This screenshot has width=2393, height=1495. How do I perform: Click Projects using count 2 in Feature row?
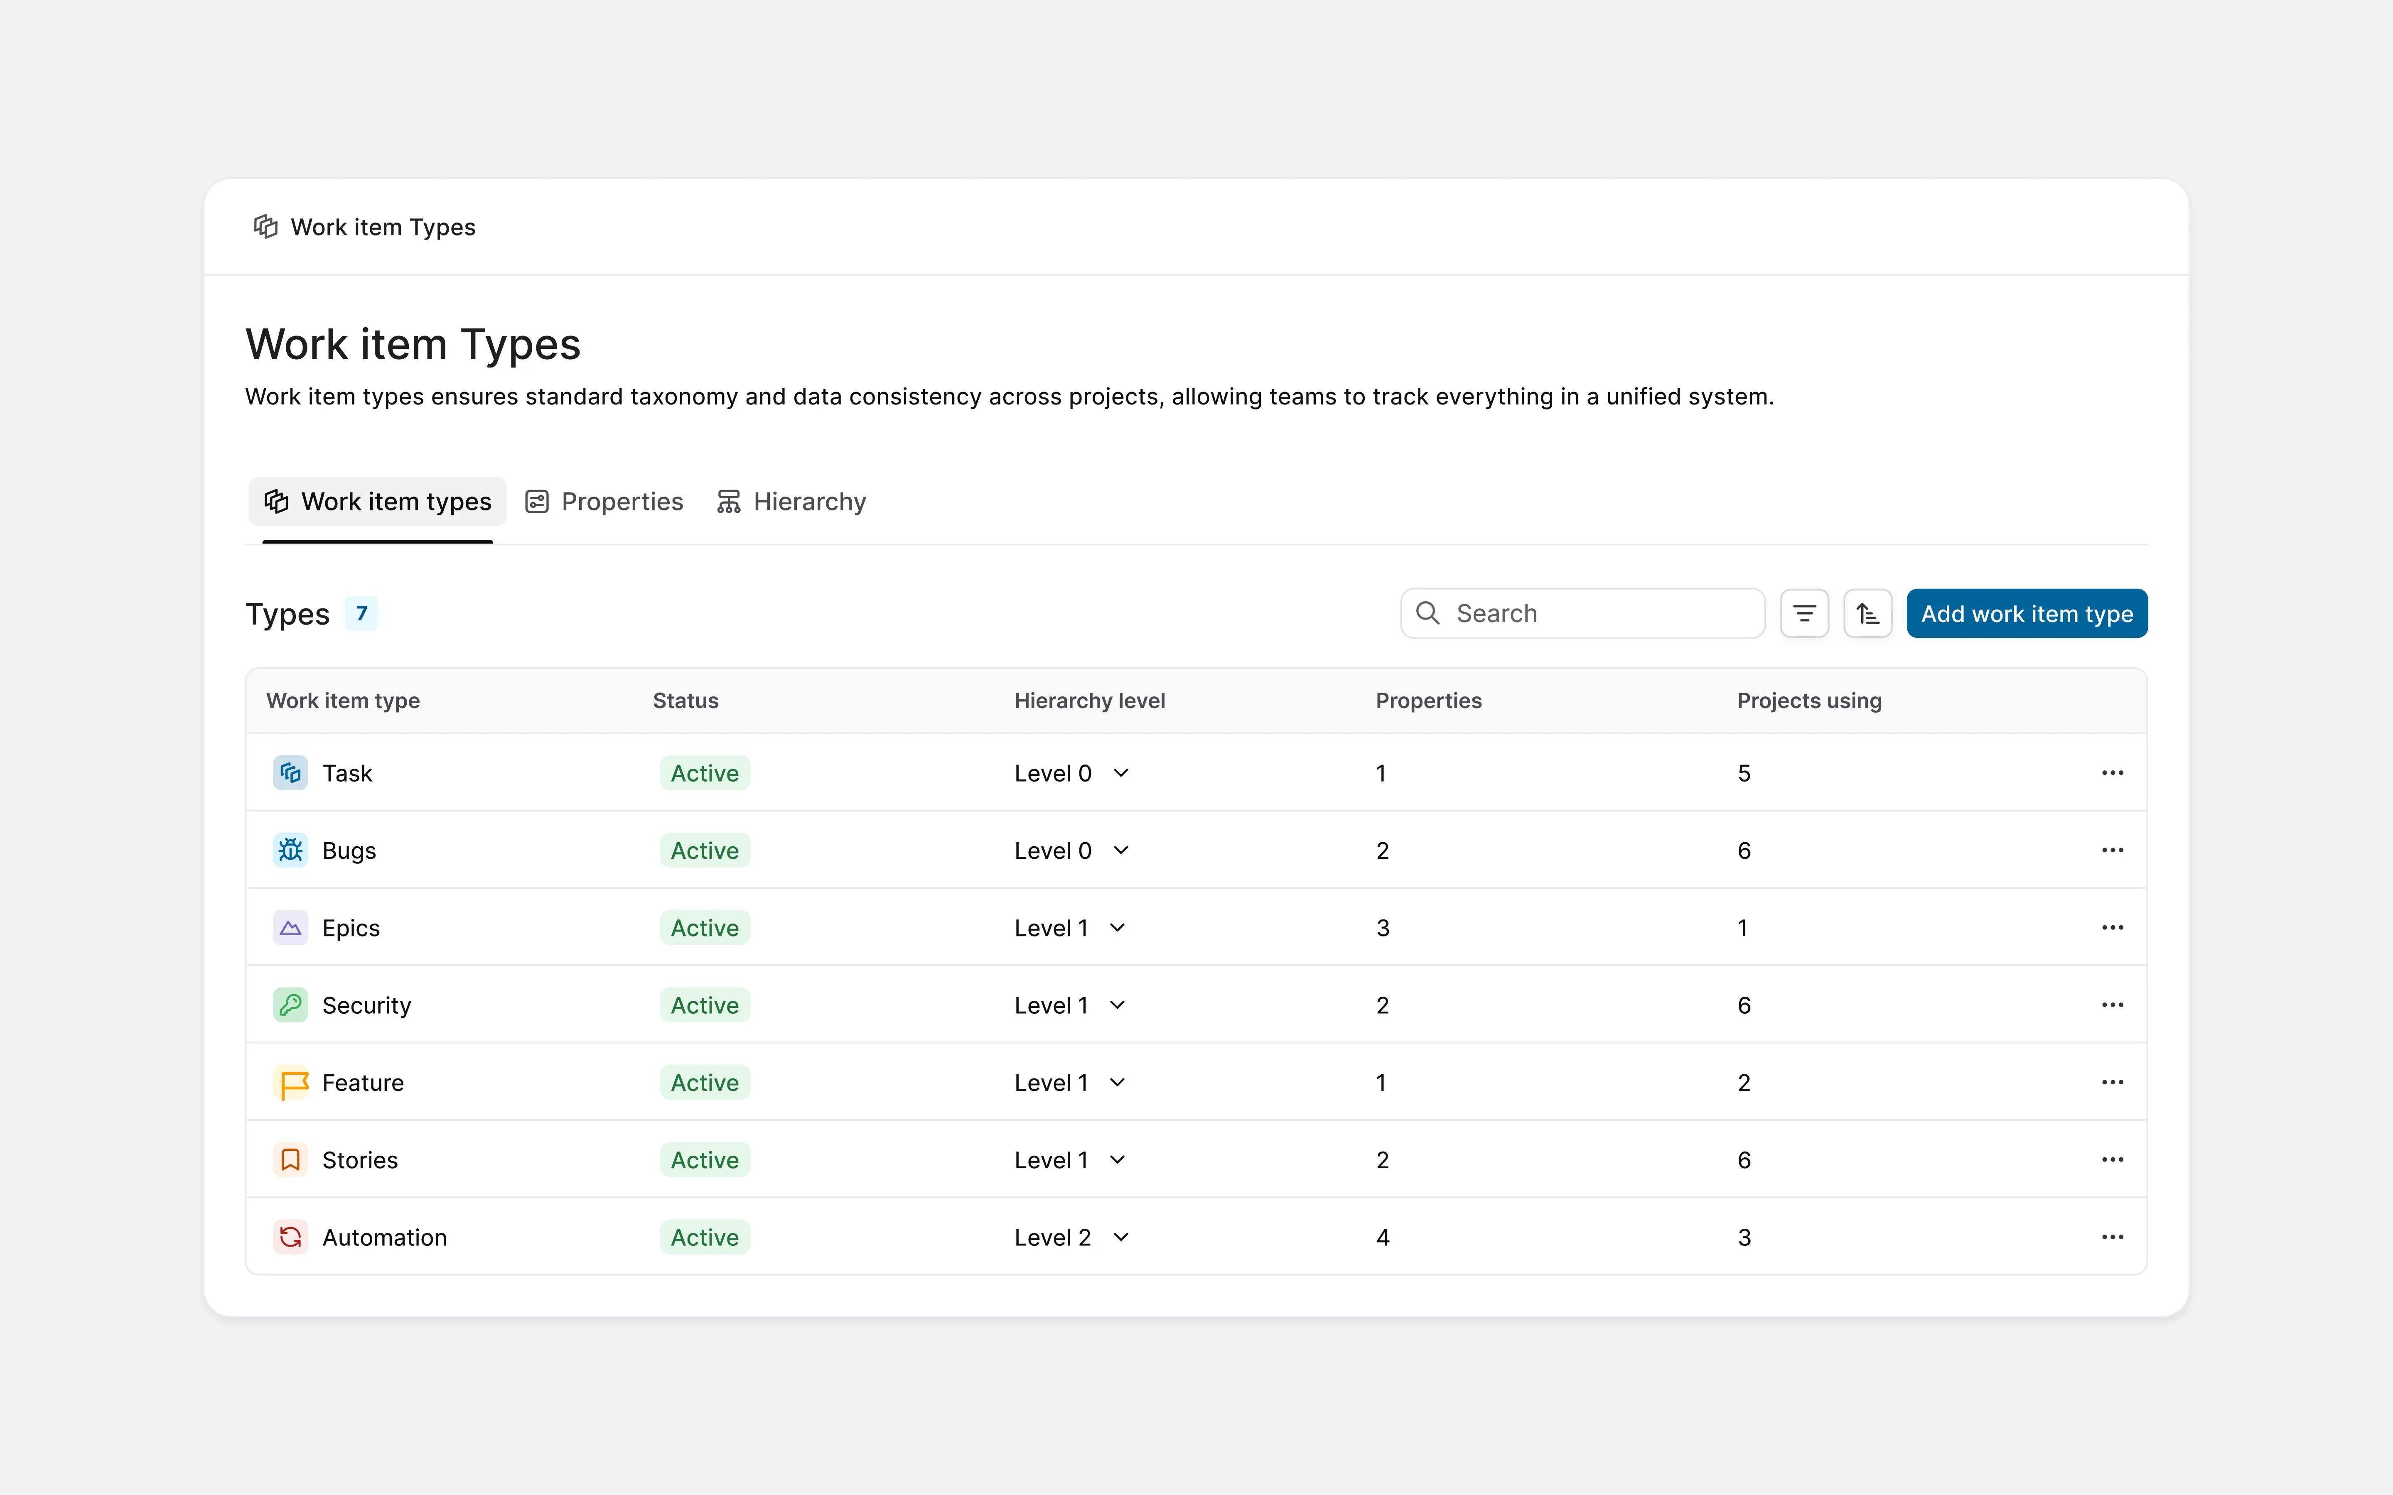tap(1744, 1083)
